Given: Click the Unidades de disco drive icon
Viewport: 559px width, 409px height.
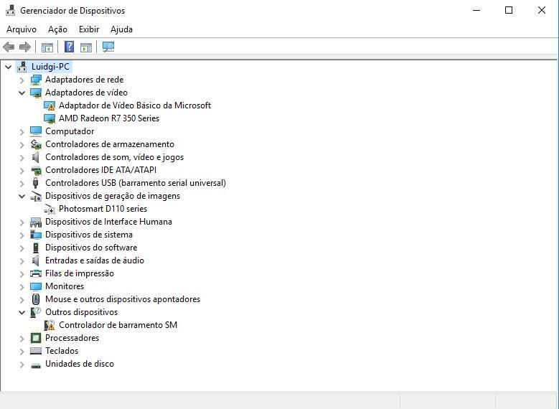Looking at the screenshot, I should click(x=36, y=365).
